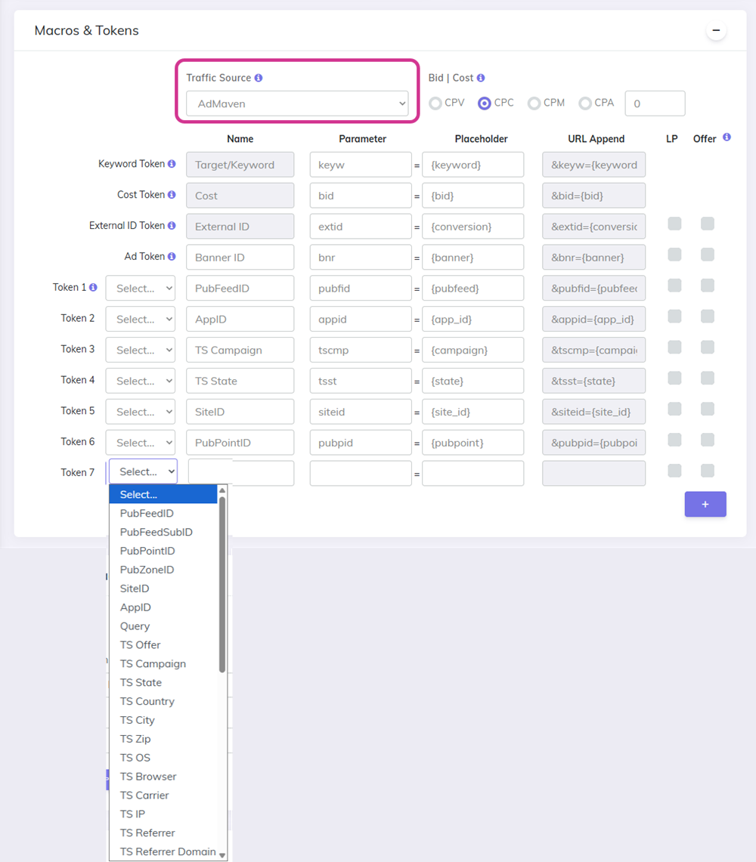This screenshot has height=862, width=756.
Task: Collapse the Macros & Tokens panel
Action: (715, 31)
